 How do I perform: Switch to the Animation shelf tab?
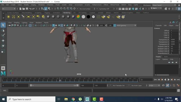click(x=57, y=13)
